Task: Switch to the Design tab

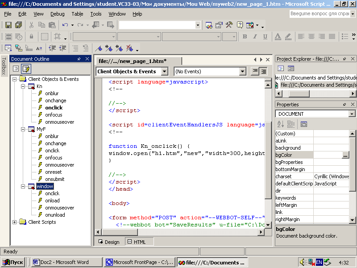Action: 109,242
